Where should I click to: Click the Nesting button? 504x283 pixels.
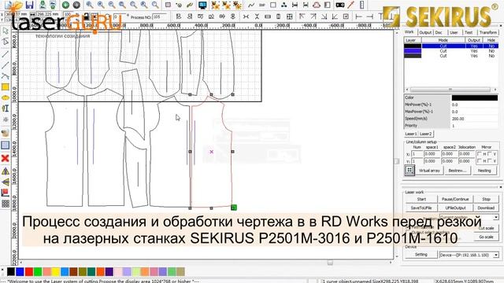point(484,171)
